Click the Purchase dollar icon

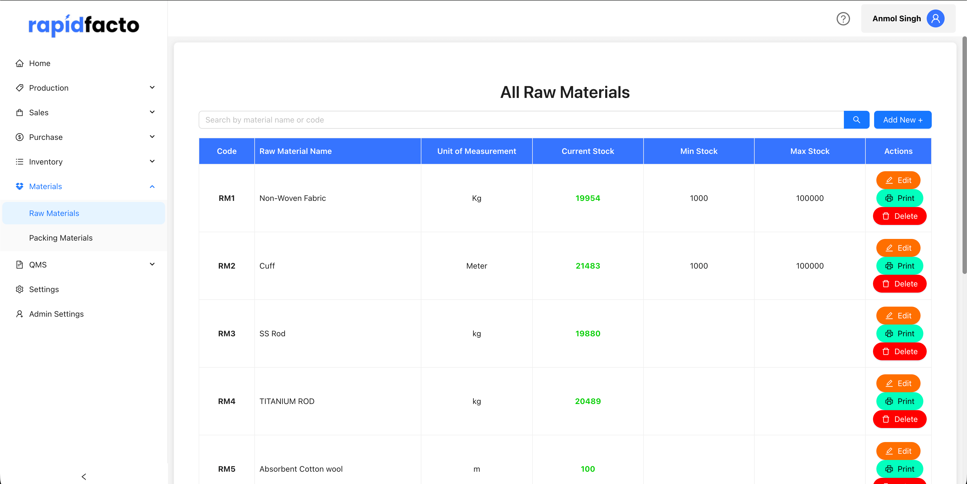click(x=20, y=137)
